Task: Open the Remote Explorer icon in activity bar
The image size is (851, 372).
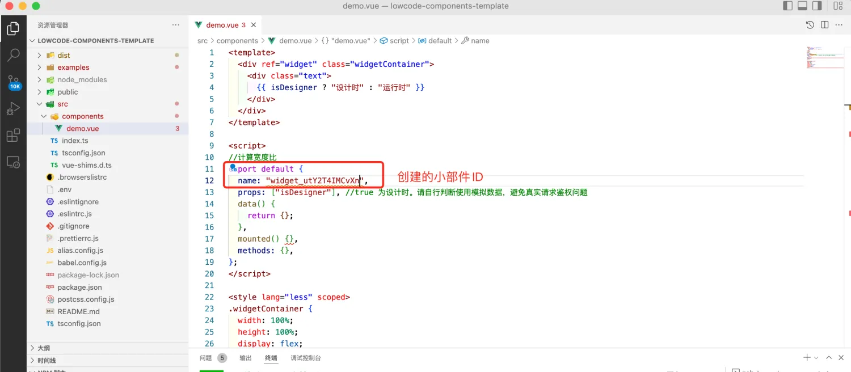Action: pos(13,162)
